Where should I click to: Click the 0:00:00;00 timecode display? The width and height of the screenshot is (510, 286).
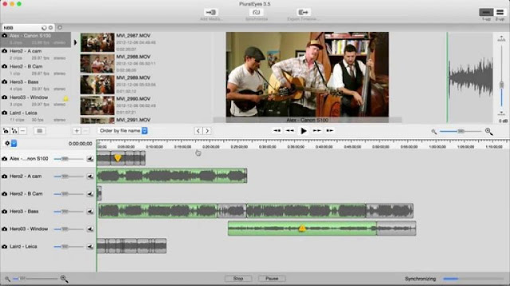click(80, 143)
